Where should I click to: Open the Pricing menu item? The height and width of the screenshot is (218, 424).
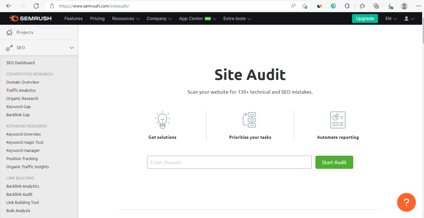[x=97, y=18]
